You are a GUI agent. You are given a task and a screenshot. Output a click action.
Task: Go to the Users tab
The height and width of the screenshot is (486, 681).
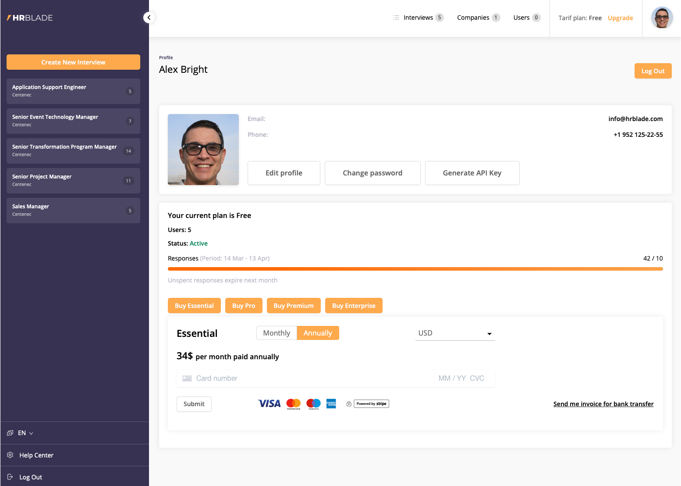(x=521, y=18)
